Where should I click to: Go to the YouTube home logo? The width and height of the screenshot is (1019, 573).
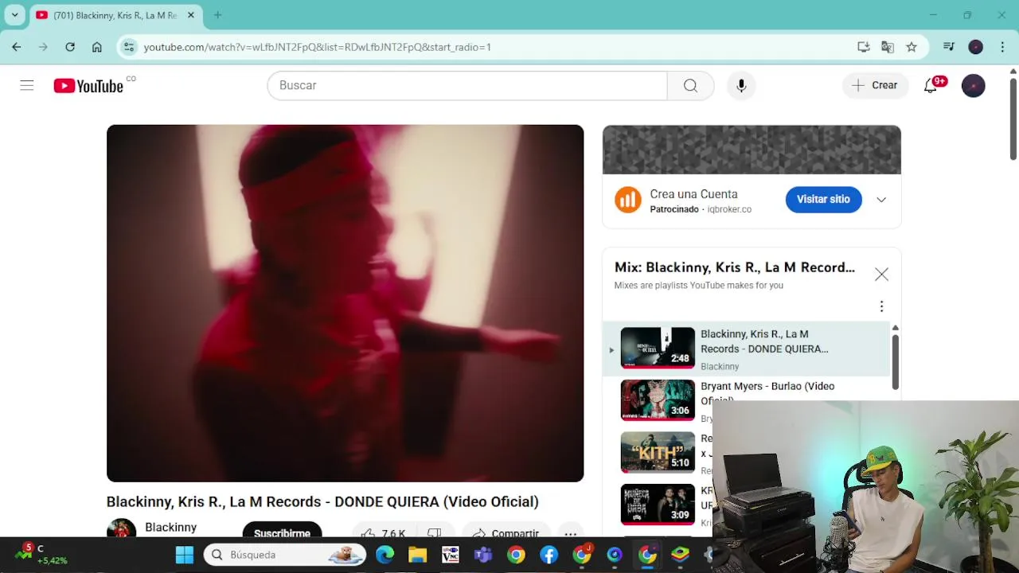point(88,86)
